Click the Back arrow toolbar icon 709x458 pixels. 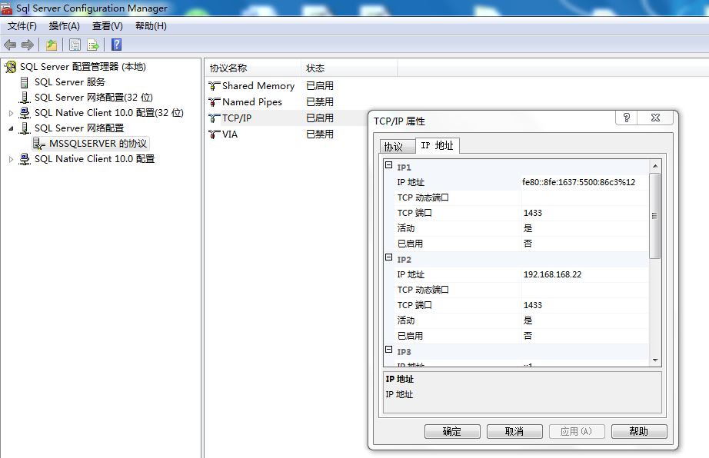(x=10, y=45)
